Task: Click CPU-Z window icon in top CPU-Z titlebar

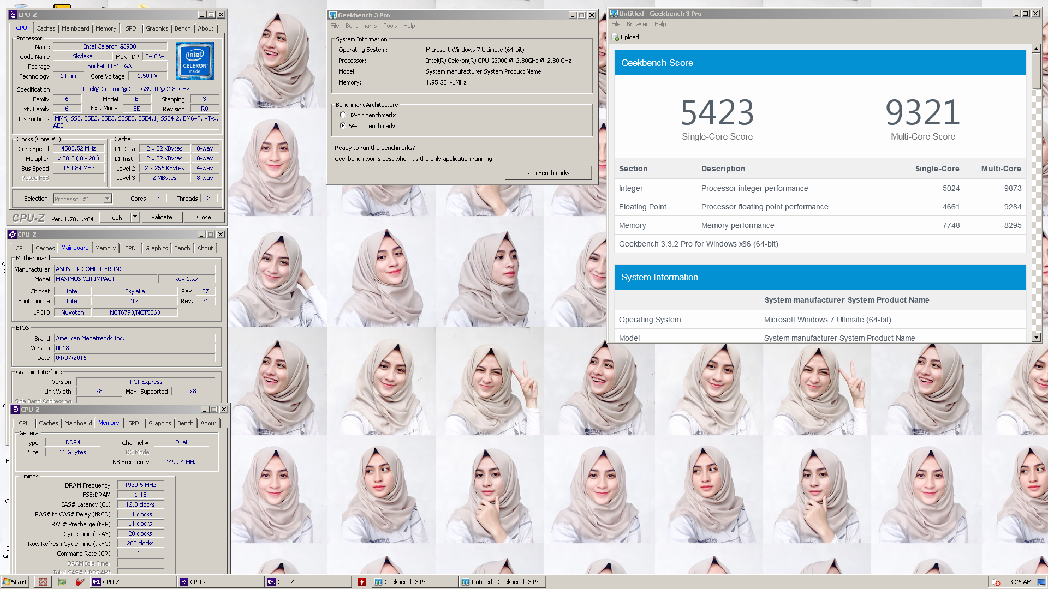Action: tap(13, 15)
